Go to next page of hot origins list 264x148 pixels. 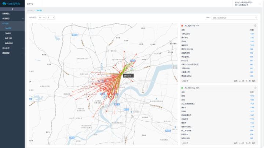(248, 81)
